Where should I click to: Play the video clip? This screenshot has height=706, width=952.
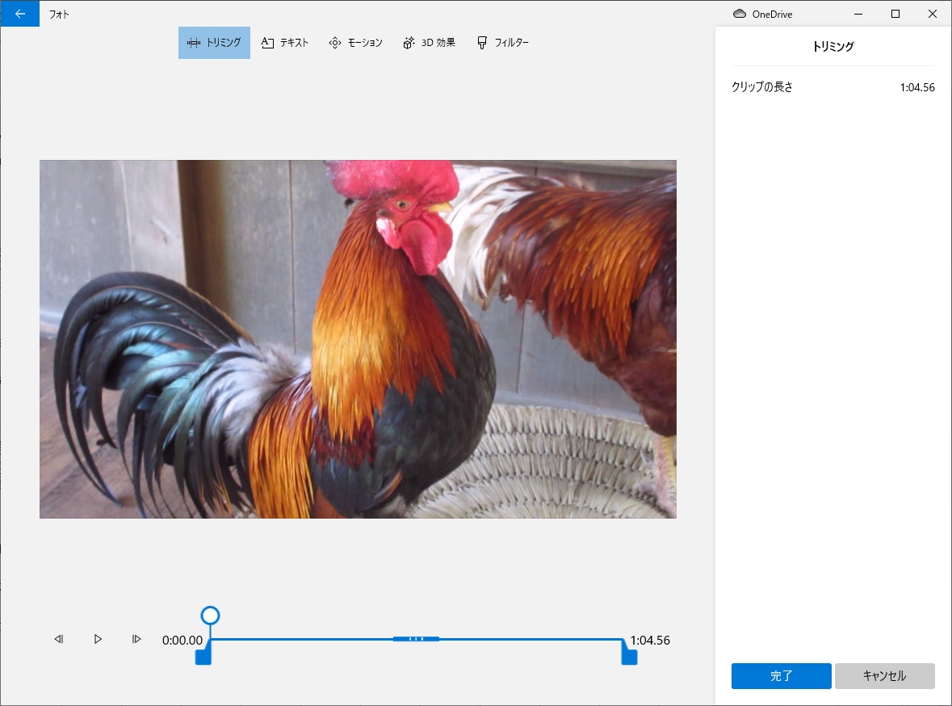[x=98, y=639]
